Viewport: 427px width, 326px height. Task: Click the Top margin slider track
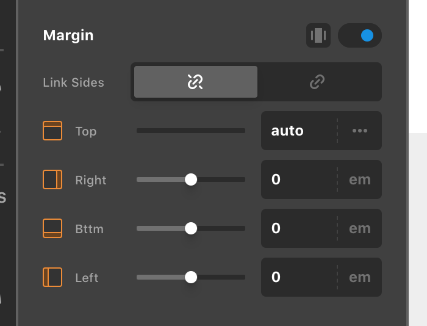pos(191,131)
